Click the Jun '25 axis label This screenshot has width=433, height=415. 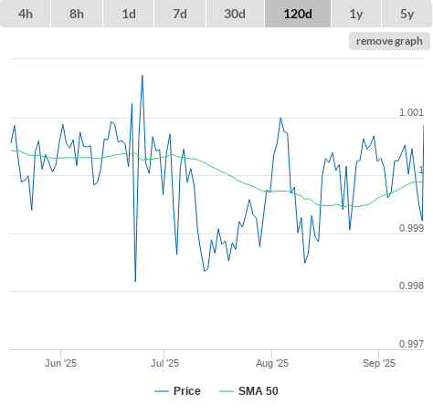coord(60,363)
